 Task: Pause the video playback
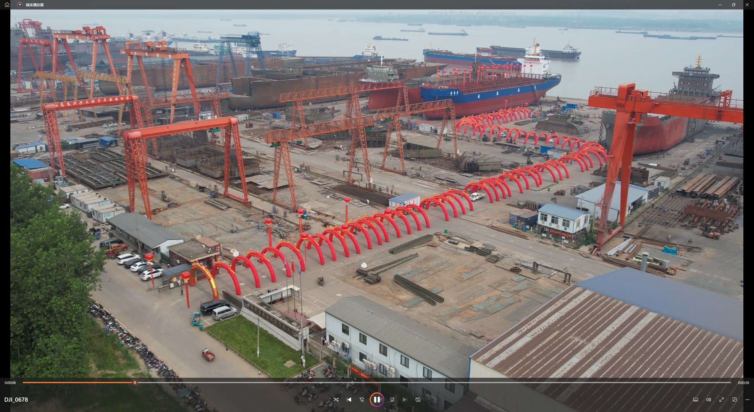tap(377, 399)
